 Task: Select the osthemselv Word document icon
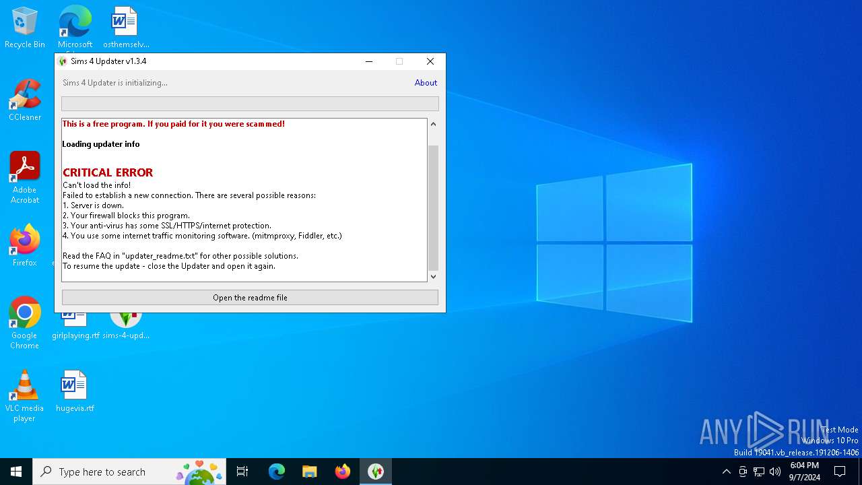pyautogui.click(x=125, y=28)
